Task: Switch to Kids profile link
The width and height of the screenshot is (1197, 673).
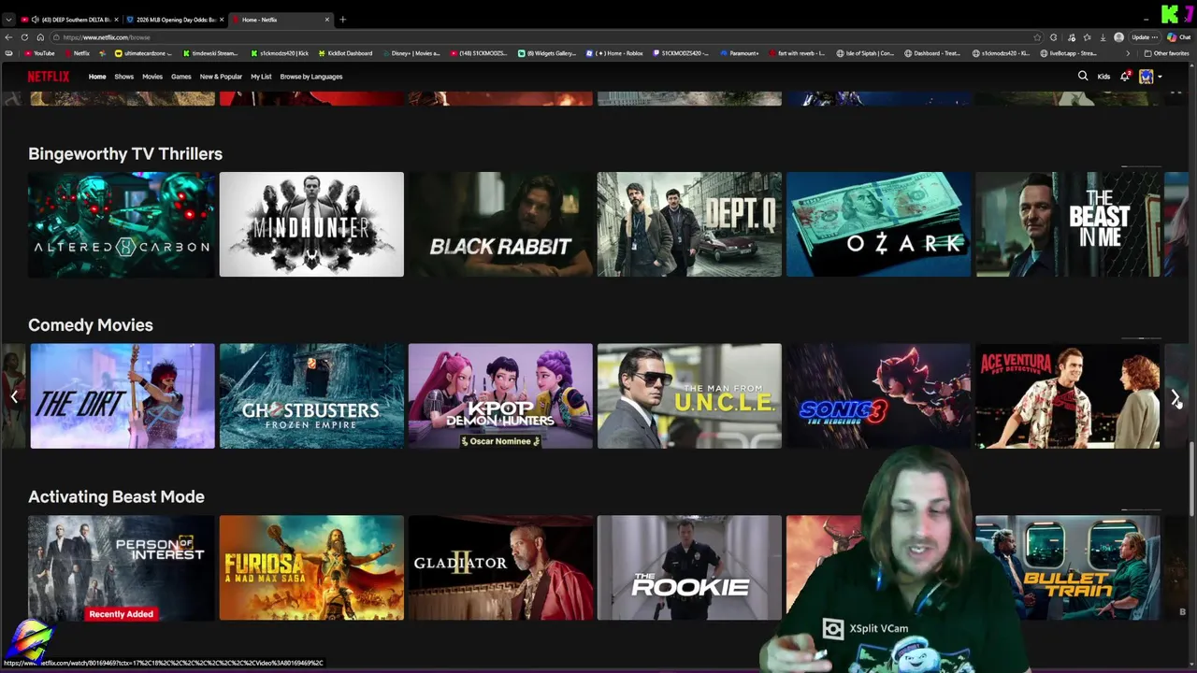Action: point(1103,77)
